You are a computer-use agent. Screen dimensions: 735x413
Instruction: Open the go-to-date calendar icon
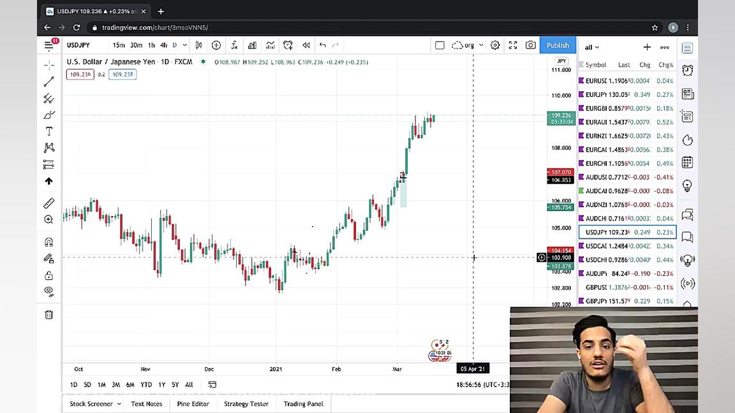pyautogui.click(x=212, y=385)
